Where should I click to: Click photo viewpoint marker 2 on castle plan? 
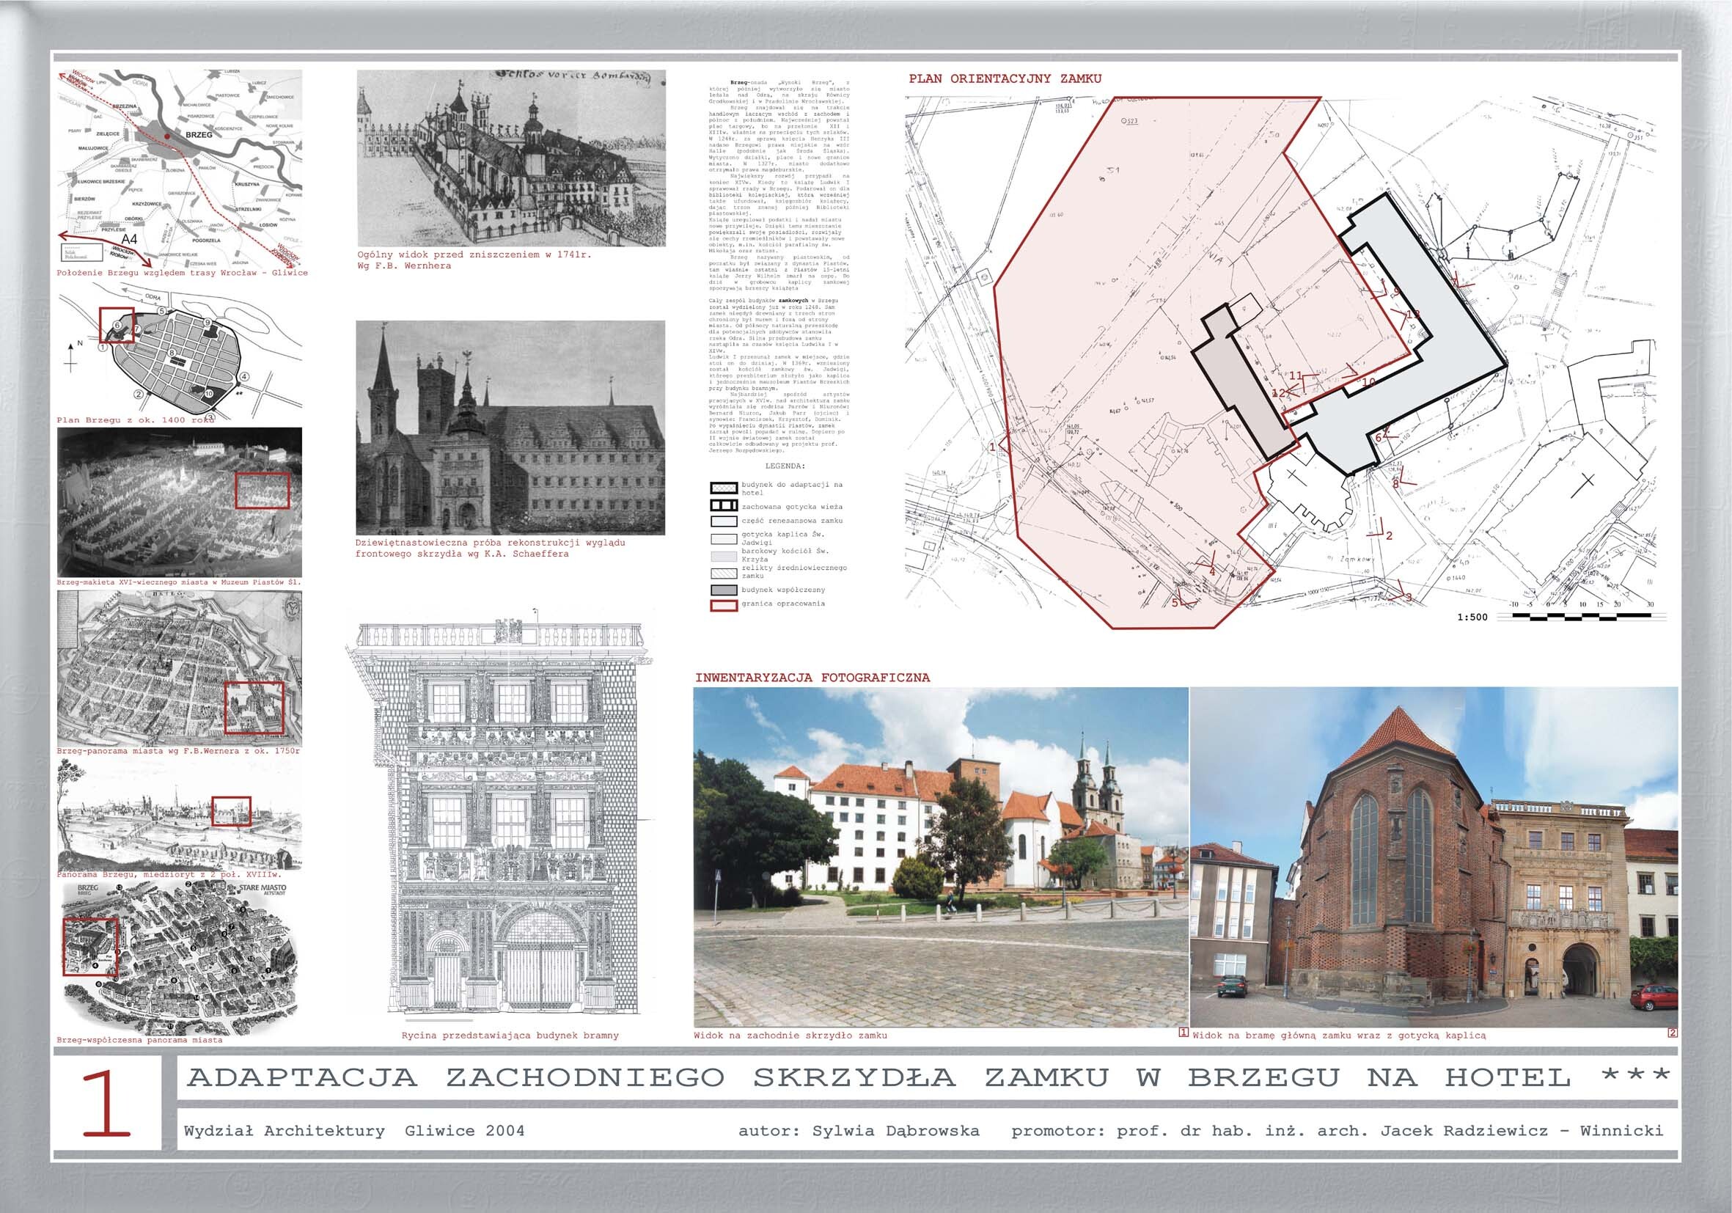(x=1389, y=535)
